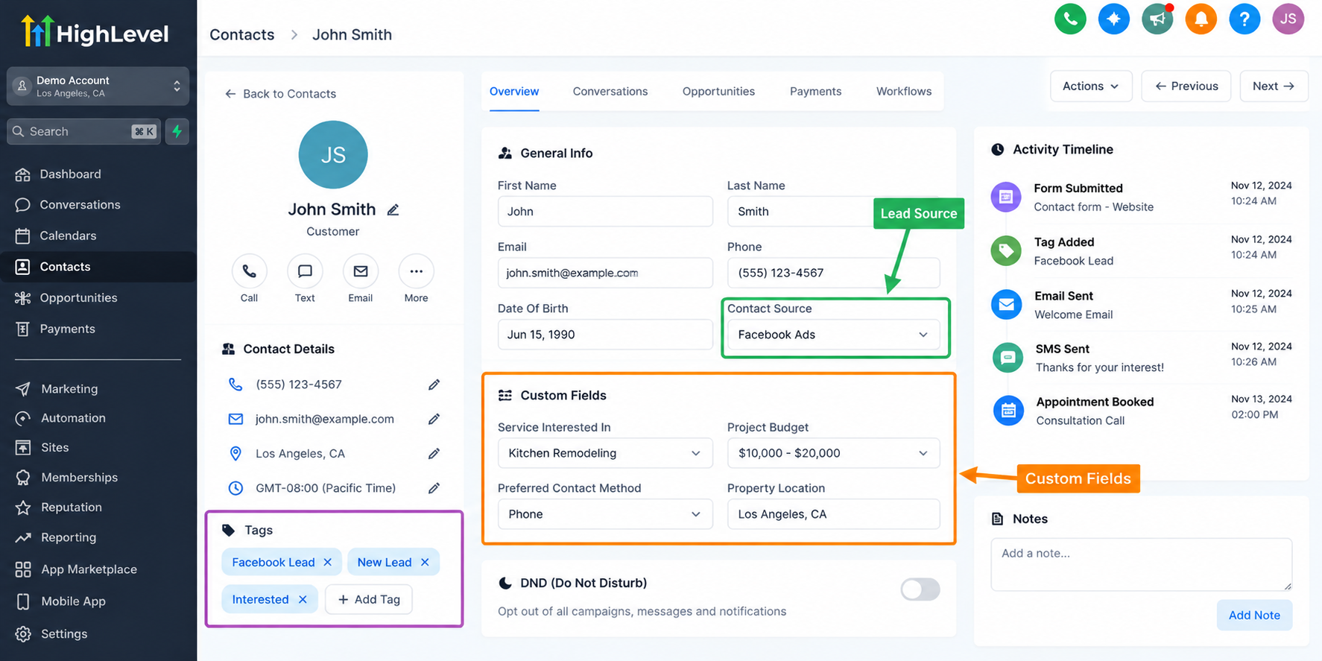Open the orange notifications bell
The image size is (1322, 661).
(x=1201, y=19)
